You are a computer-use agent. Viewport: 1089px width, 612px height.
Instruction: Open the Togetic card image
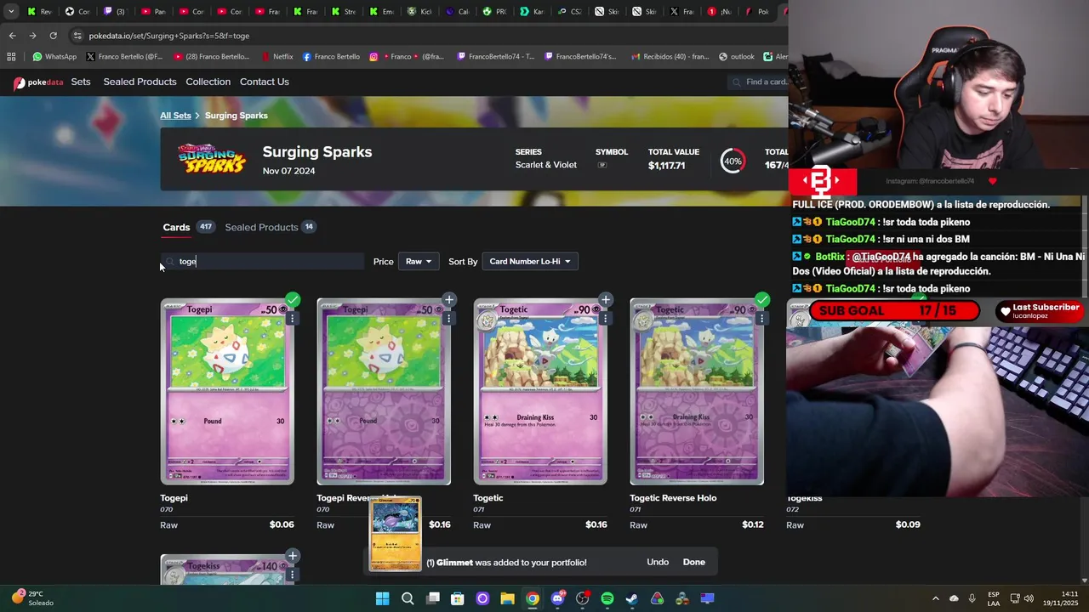[x=540, y=392]
